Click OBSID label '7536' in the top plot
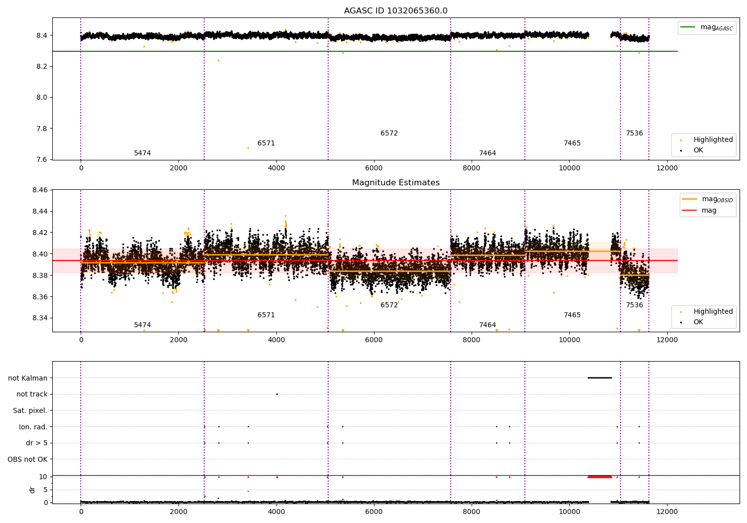 [x=634, y=133]
